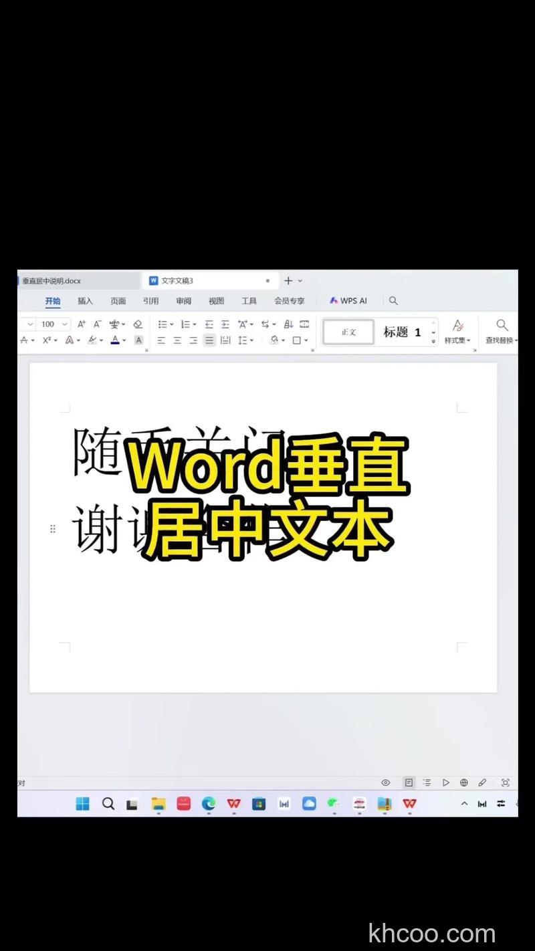This screenshot has width=535, height=951.
Task: Select the clear formatting eraser icon
Action: point(138,324)
